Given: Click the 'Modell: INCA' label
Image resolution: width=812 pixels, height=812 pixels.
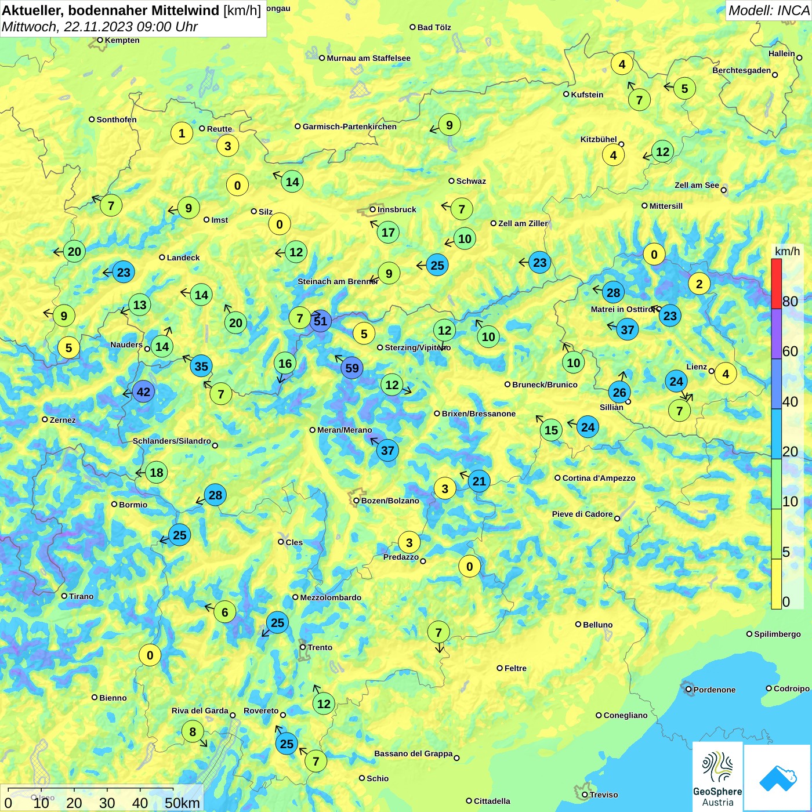Looking at the screenshot, I should coord(768,10).
